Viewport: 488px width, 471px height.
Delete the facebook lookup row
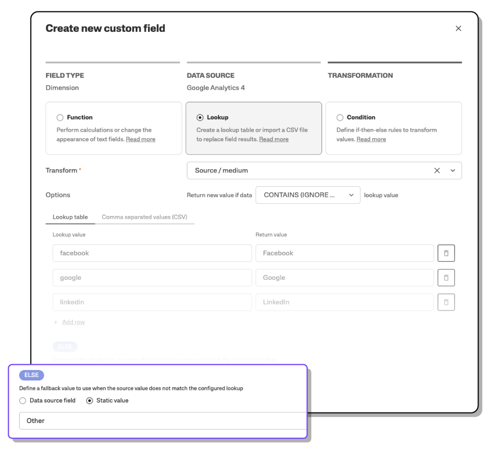pyautogui.click(x=446, y=253)
